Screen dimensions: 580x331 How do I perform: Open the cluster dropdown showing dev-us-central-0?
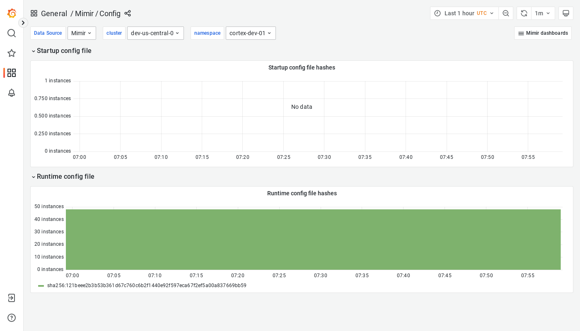(155, 33)
